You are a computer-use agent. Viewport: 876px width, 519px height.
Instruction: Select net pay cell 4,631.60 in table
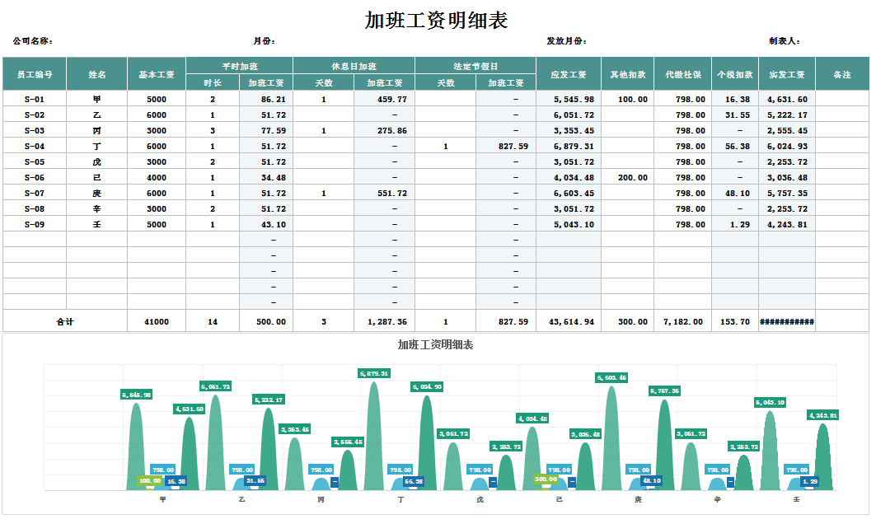[787, 99]
